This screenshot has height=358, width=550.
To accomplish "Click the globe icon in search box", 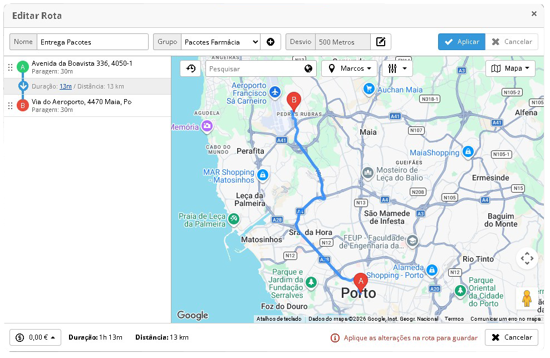I will pos(308,69).
